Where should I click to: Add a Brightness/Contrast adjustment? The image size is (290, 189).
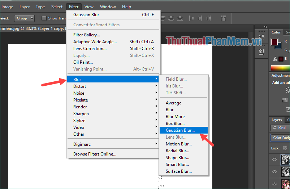[287, 90]
